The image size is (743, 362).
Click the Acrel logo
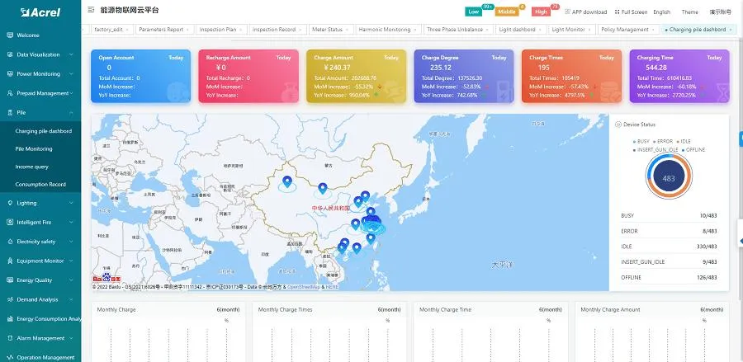point(40,12)
